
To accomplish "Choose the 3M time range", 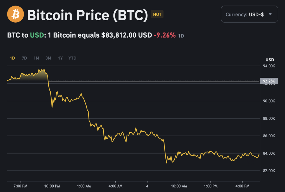I will click(x=48, y=58).
